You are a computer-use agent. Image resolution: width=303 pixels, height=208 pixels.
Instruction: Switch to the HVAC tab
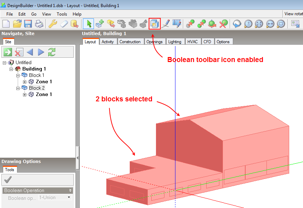[192, 41]
